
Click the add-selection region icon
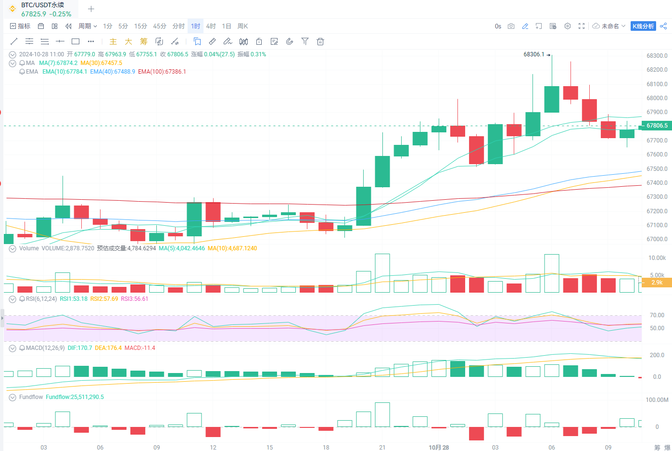point(539,26)
